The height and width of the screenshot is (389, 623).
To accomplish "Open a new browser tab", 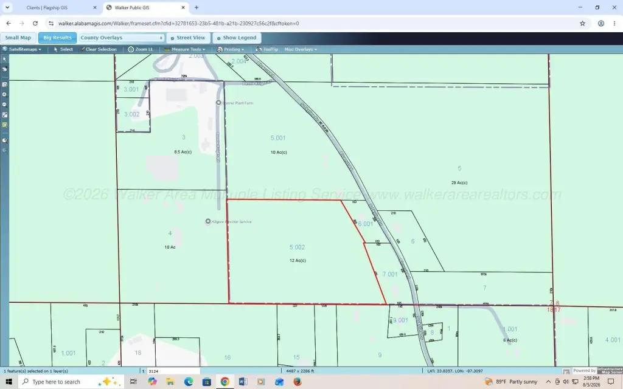I will [197, 7].
